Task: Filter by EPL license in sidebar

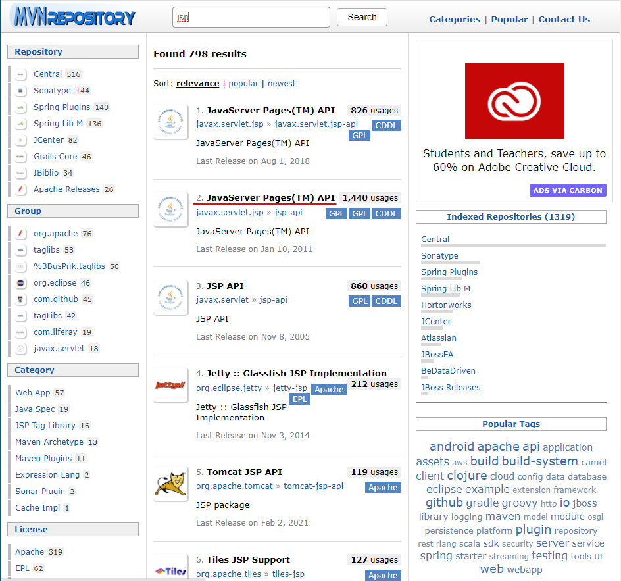Action: [x=22, y=568]
